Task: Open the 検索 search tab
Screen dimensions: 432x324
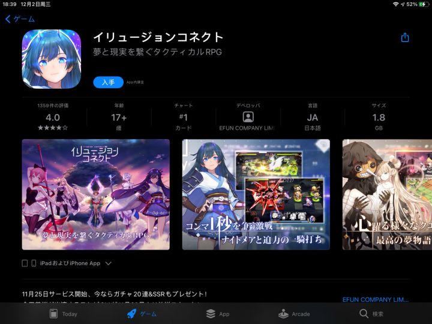Action: (371, 314)
